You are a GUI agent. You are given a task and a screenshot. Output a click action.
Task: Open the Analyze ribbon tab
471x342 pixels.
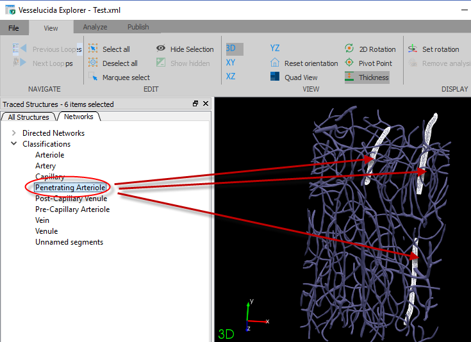(95, 27)
